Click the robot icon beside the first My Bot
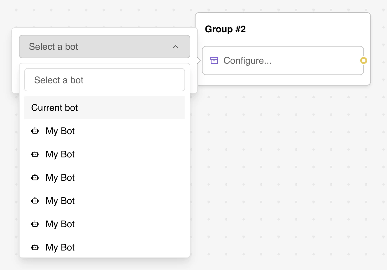 click(x=35, y=131)
